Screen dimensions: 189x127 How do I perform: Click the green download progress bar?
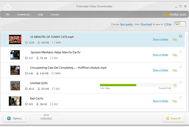118,85
